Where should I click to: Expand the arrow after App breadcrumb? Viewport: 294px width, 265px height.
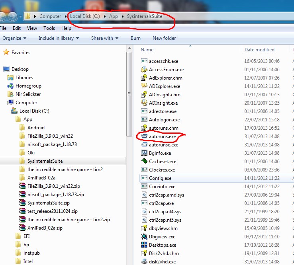tap(122, 16)
